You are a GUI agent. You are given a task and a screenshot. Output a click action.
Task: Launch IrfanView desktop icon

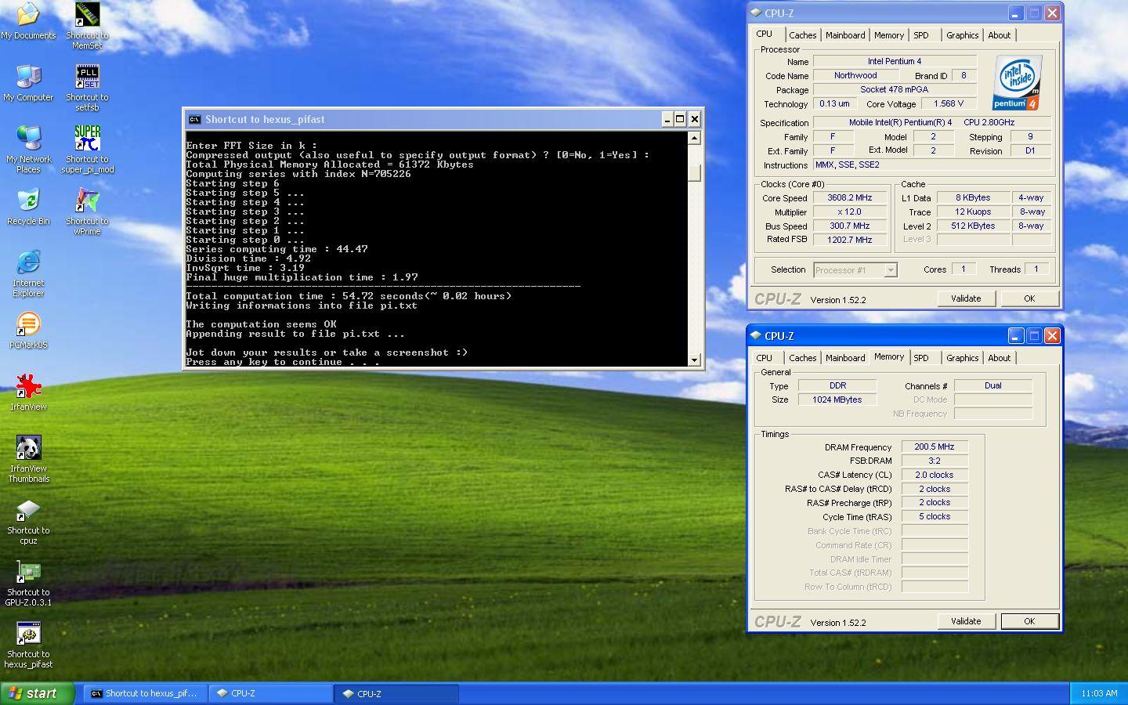click(x=28, y=392)
